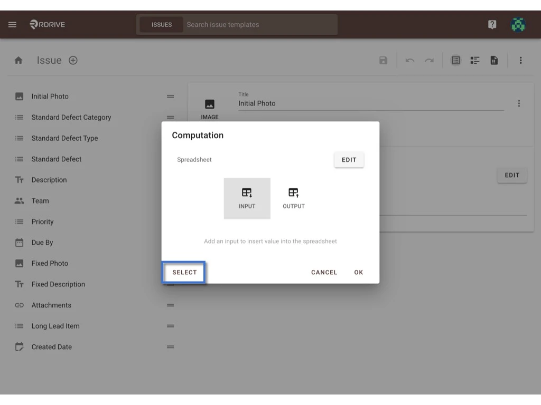541x405 pixels.
Task: Click EDIT next to Spreadsheet
Action: click(349, 160)
